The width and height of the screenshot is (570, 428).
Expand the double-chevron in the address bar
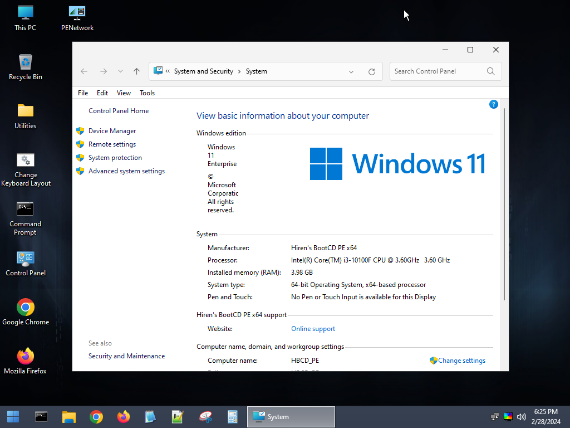pyautogui.click(x=167, y=71)
